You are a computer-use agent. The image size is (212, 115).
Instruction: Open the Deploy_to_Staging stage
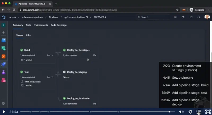pyautogui.click(x=77, y=72)
